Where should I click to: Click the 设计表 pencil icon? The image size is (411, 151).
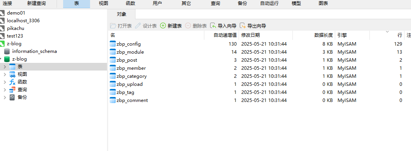[x=138, y=26]
